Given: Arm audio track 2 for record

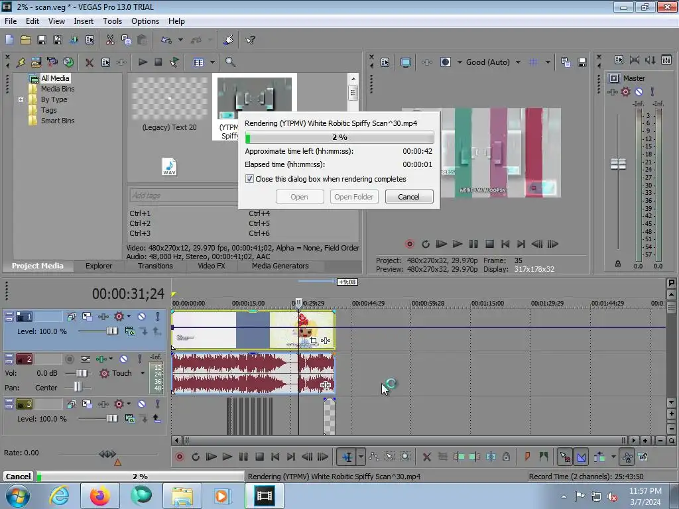Looking at the screenshot, I should 69,359.
